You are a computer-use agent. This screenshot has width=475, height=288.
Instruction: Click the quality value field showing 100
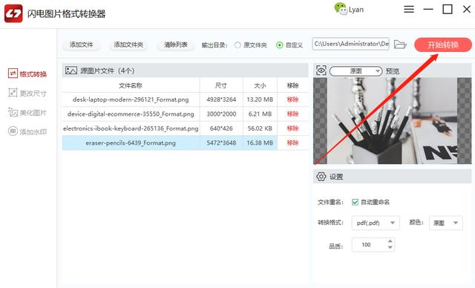(369, 245)
